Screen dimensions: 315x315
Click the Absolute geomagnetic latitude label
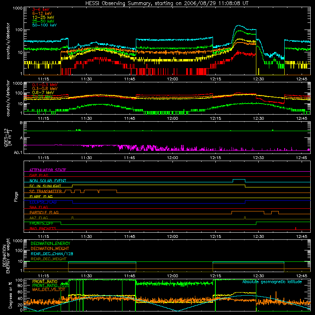pos(272,282)
